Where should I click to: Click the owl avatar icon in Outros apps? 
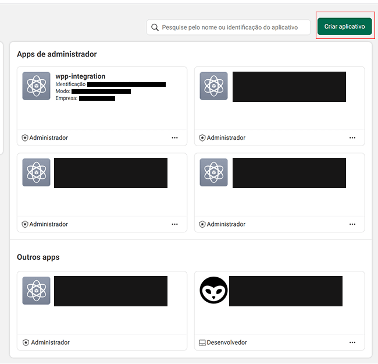click(213, 290)
